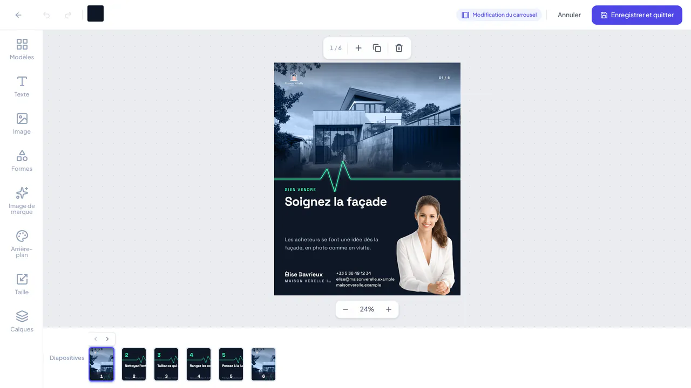Zoom in with the plus button
The image size is (691, 388).
pos(389,309)
